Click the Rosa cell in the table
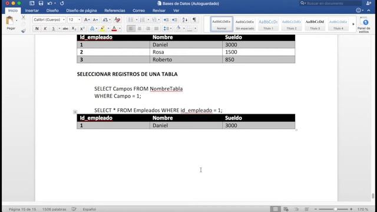Image resolution: width=377 pixels, height=212 pixels. click(x=186, y=52)
